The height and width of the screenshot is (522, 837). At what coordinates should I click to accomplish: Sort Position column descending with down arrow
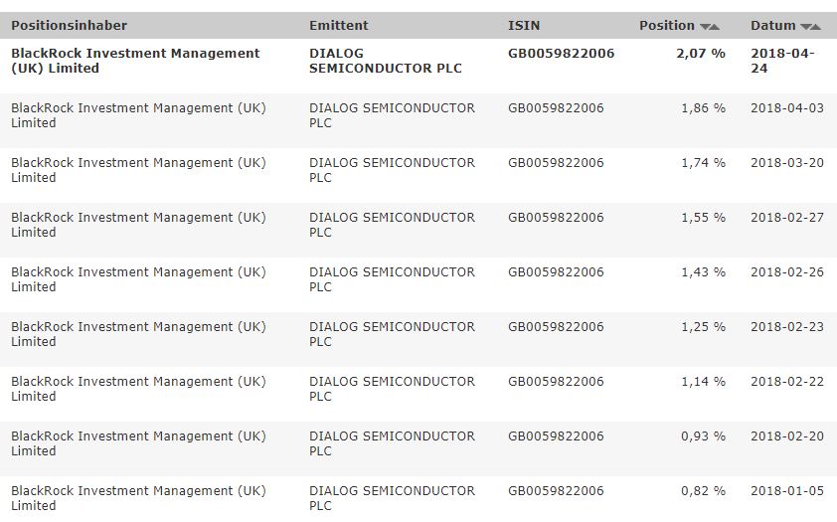pos(705,27)
